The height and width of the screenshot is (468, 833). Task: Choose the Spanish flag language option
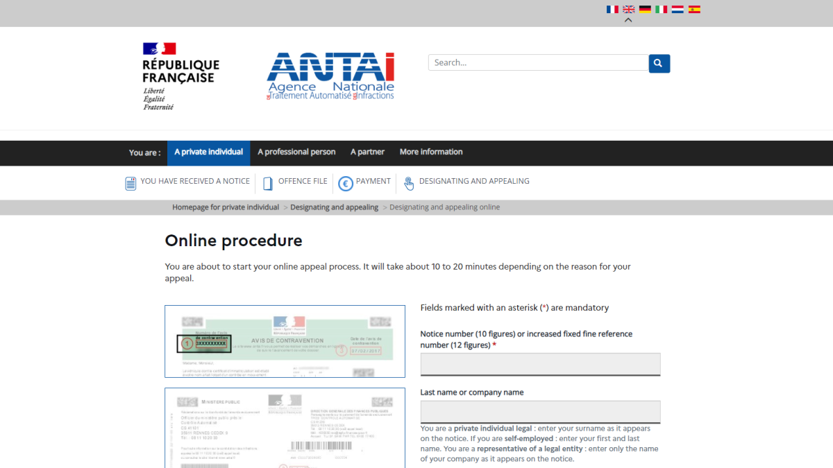click(694, 9)
